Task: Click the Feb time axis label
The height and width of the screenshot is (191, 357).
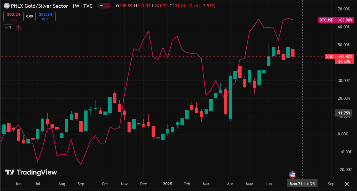Action: coord(187,184)
